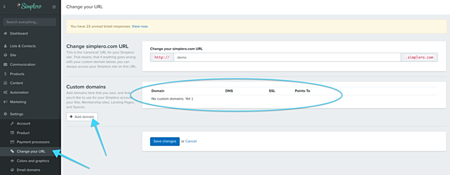Click the Colors and graphics eye icon
This screenshot has width=450, height=175.
pyautogui.click(x=12, y=161)
